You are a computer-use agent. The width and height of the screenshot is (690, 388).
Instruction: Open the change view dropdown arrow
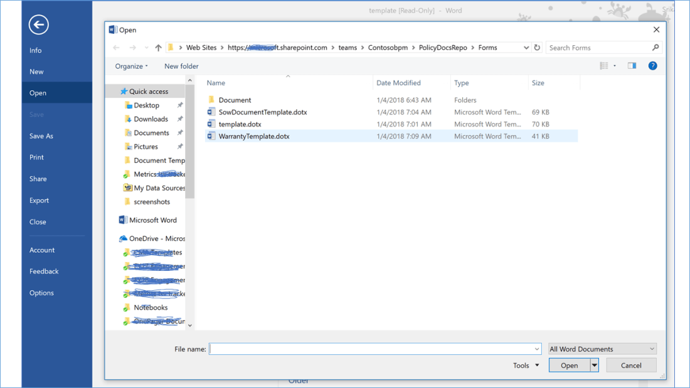tap(615, 66)
